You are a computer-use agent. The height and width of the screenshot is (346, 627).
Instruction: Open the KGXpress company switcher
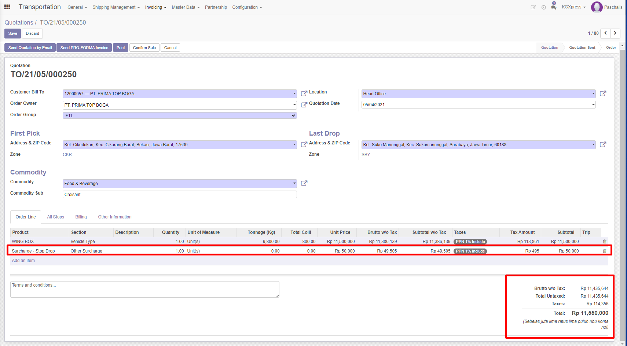tap(573, 7)
